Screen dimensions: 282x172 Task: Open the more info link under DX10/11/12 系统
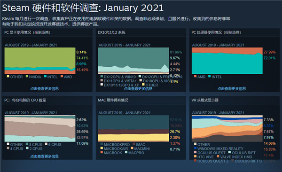(138, 88)
